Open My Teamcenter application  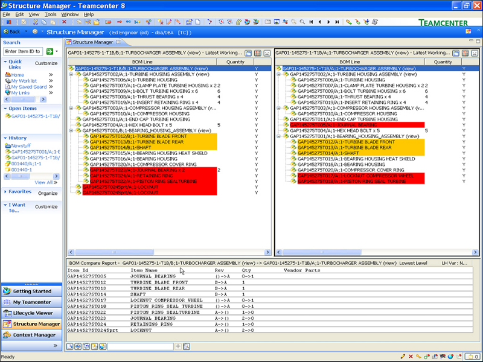coord(31,302)
